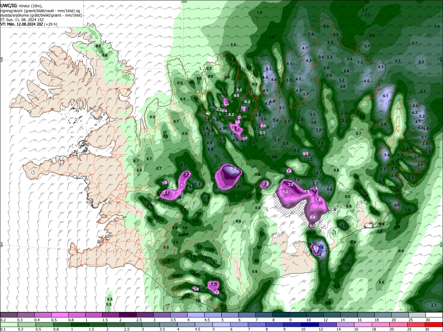The image size is (443, 332).
Task: Click the '15W' longitude label
Action: point(367,2)
